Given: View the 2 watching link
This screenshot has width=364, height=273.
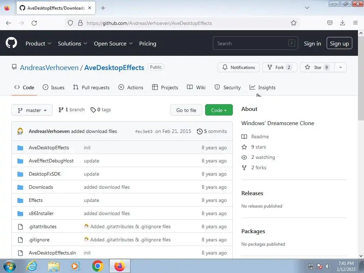Looking at the screenshot, I should (x=258, y=157).
